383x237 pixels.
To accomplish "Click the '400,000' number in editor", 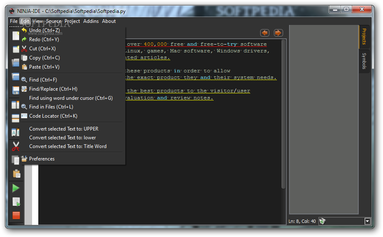I will (x=155, y=44).
